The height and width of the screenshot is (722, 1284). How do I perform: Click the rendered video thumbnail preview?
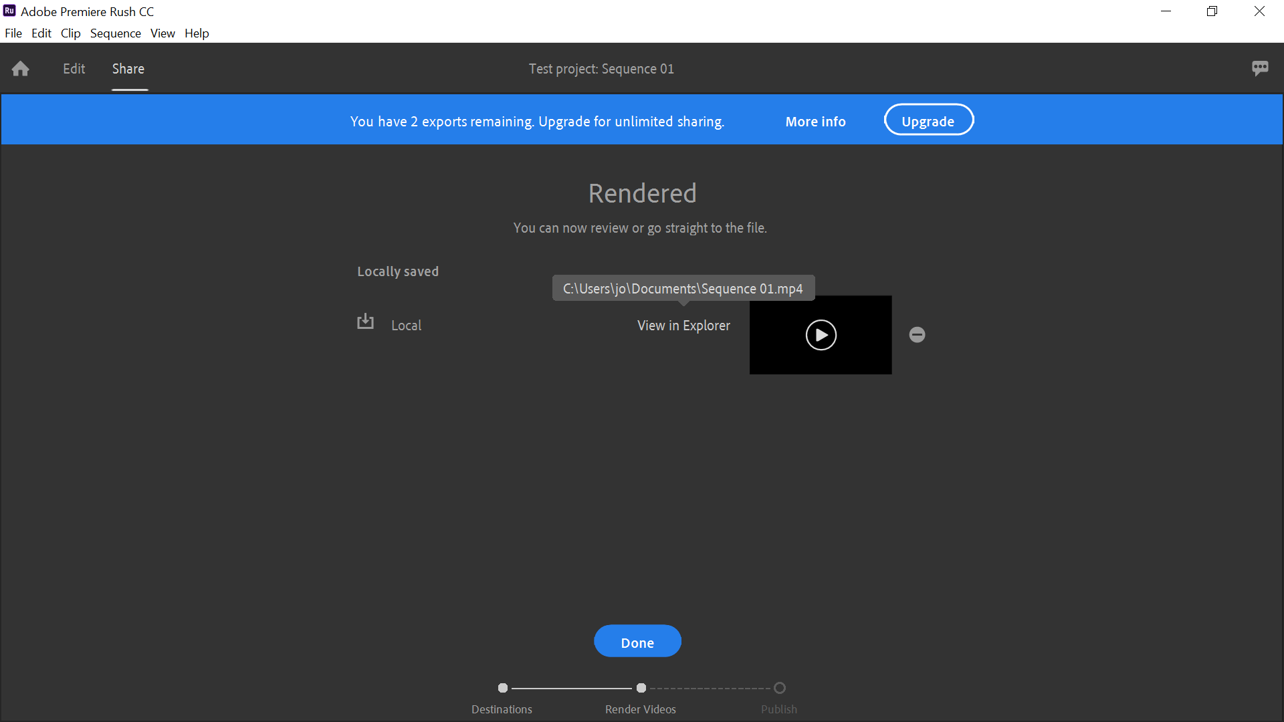pyautogui.click(x=820, y=334)
